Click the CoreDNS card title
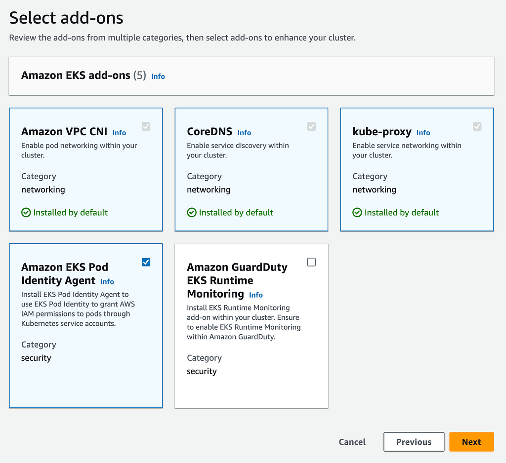 click(x=210, y=132)
